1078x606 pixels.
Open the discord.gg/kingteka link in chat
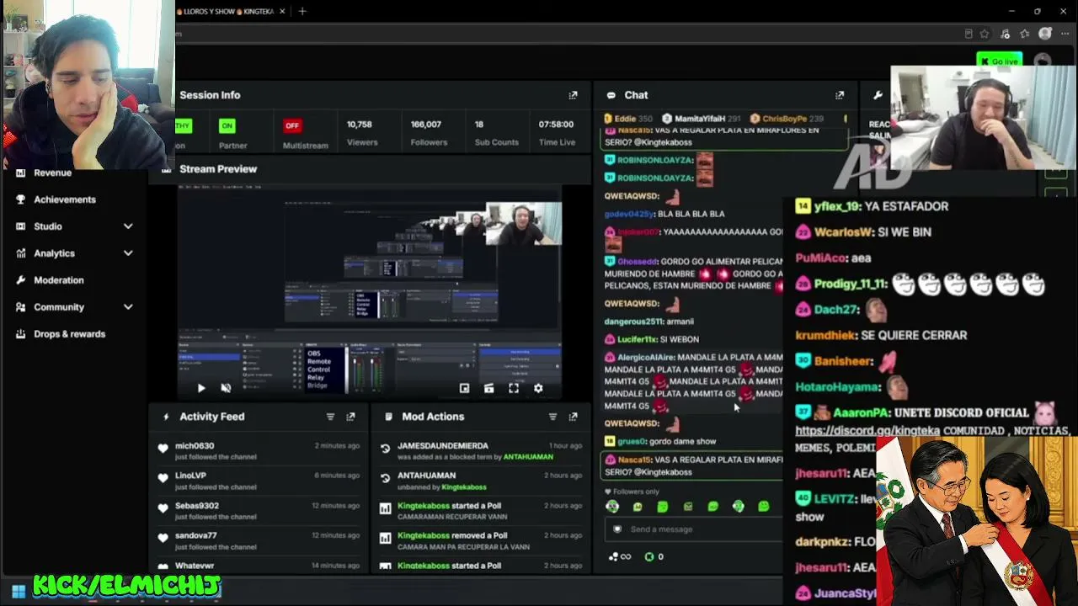click(x=867, y=431)
